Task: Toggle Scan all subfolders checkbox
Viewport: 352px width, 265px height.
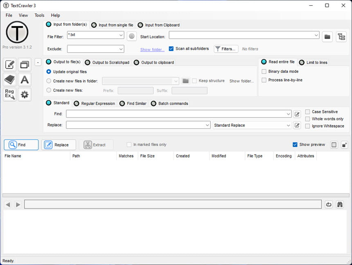Action: 171,49
